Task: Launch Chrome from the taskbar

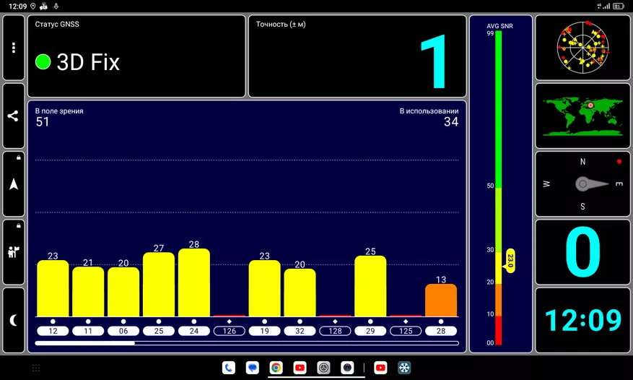Action: [276, 368]
